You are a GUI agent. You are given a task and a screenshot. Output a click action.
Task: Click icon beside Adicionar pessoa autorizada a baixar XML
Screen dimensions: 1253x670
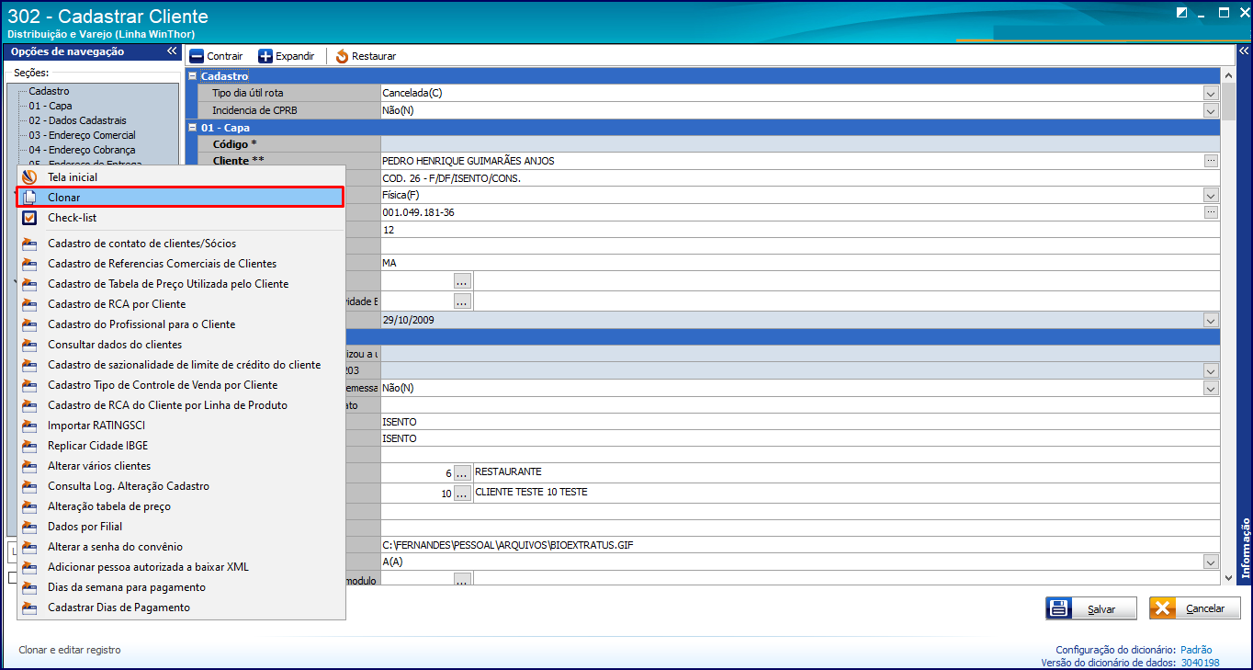click(29, 567)
